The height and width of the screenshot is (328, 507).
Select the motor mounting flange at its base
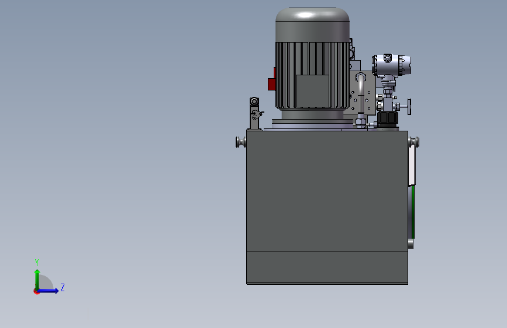[x=312, y=124]
